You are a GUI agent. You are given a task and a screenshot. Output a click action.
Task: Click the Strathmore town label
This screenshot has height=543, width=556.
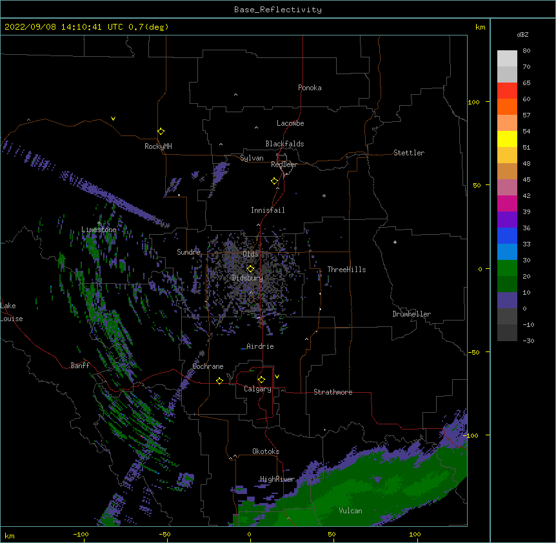coord(333,392)
